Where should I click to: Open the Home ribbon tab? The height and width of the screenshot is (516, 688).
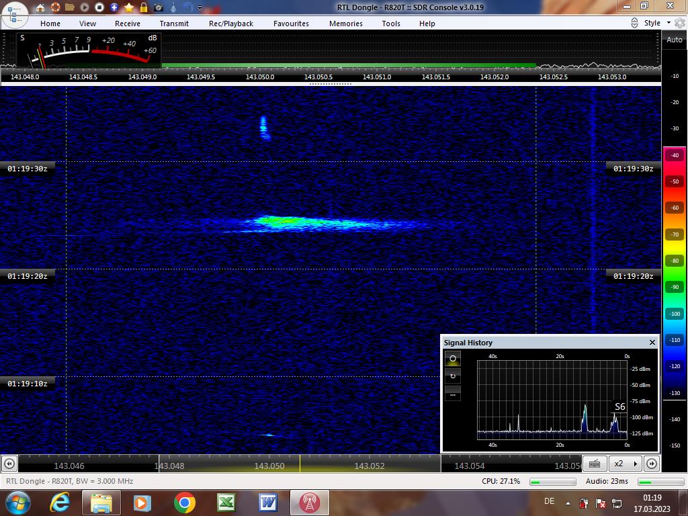[x=50, y=24]
